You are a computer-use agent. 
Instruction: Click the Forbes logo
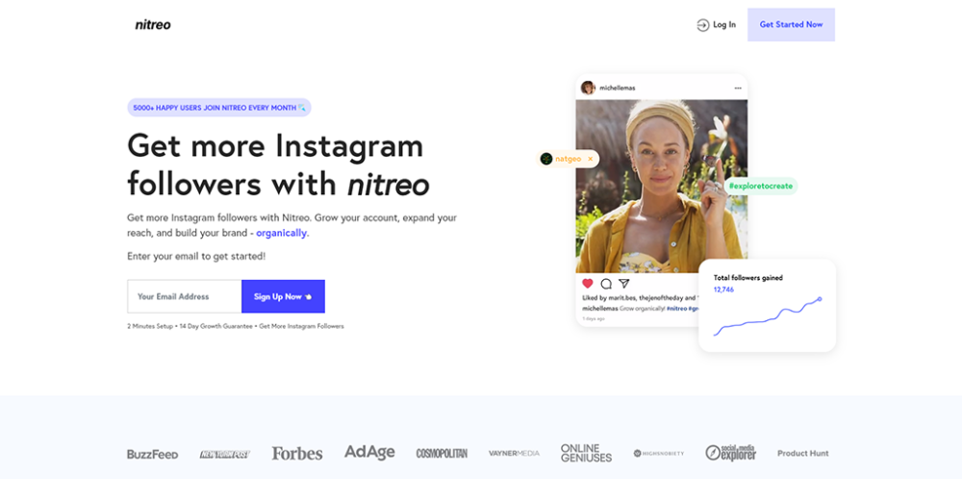tap(297, 454)
